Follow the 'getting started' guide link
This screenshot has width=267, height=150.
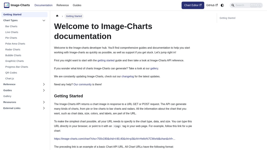106,60
